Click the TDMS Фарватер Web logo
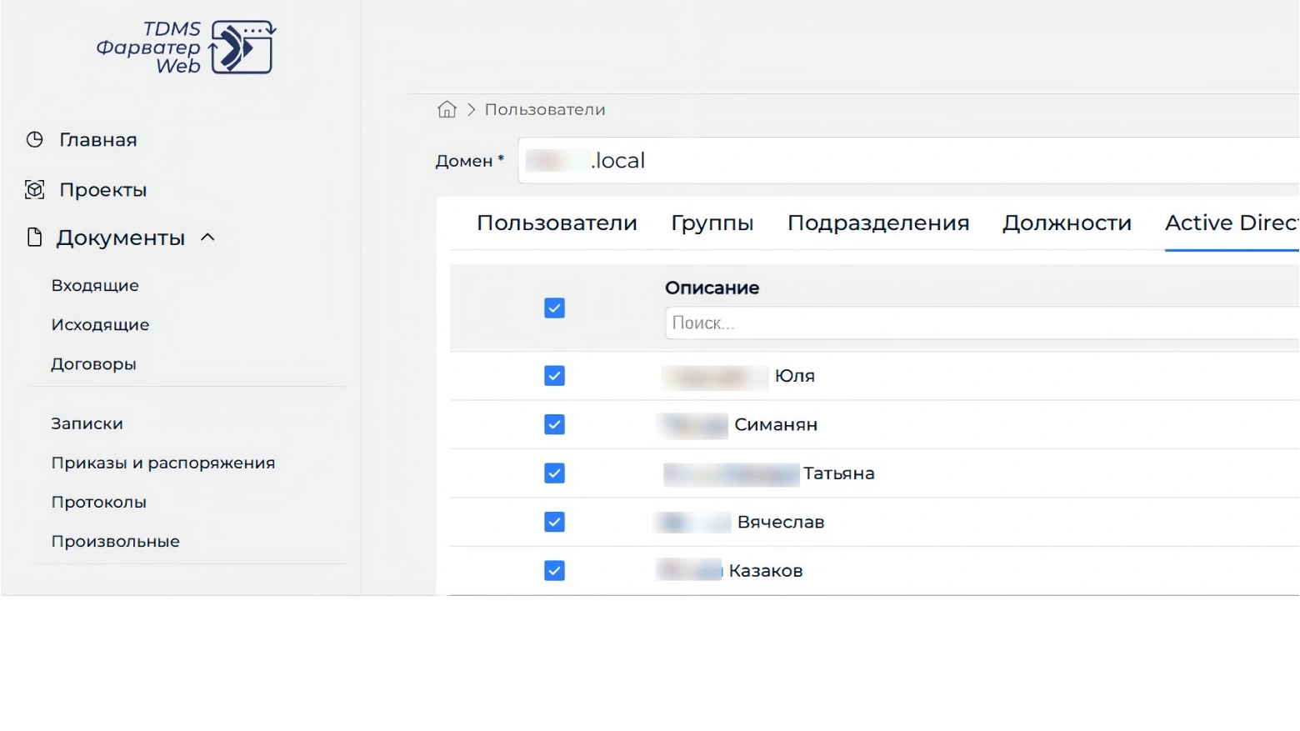 click(x=187, y=48)
